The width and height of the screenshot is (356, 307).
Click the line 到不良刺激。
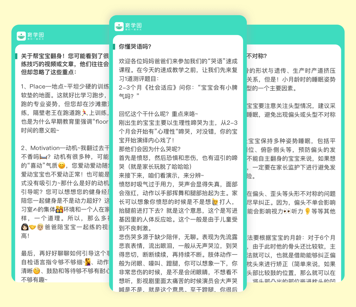[135, 228]
